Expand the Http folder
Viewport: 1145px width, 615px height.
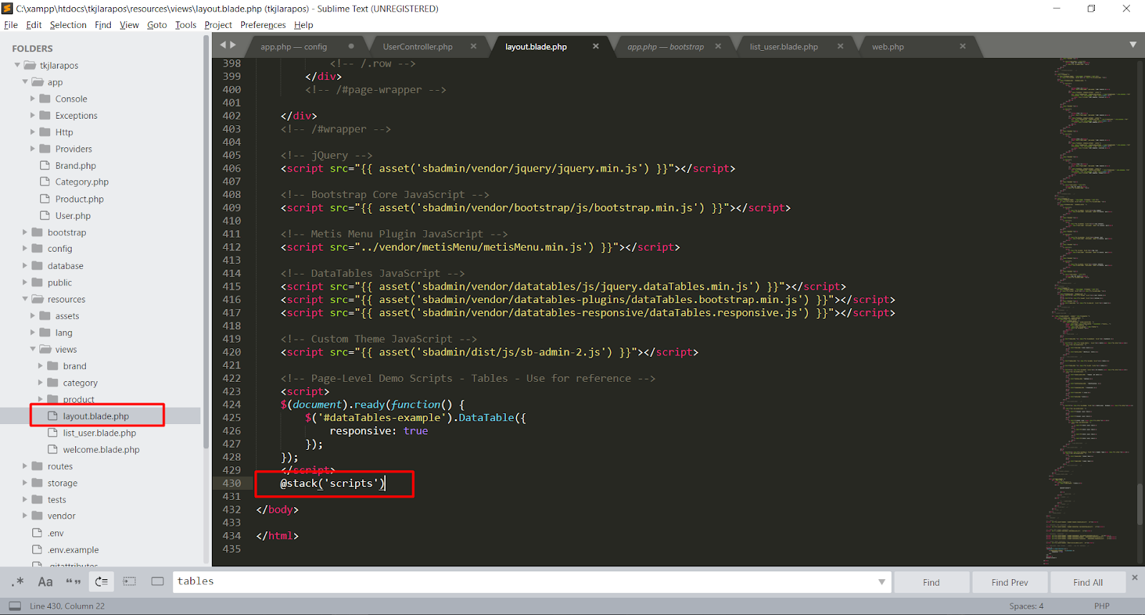32,132
